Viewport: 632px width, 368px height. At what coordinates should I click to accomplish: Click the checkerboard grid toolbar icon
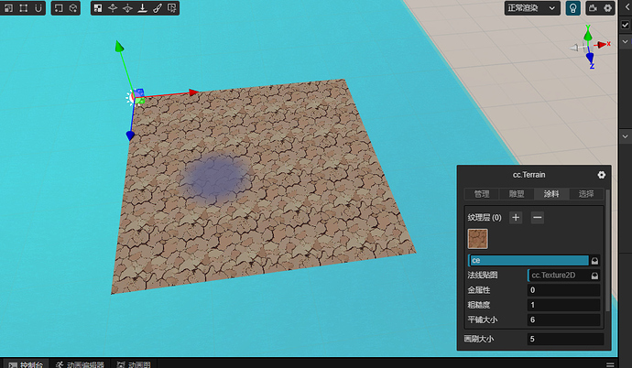pyautogui.click(x=98, y=8)
